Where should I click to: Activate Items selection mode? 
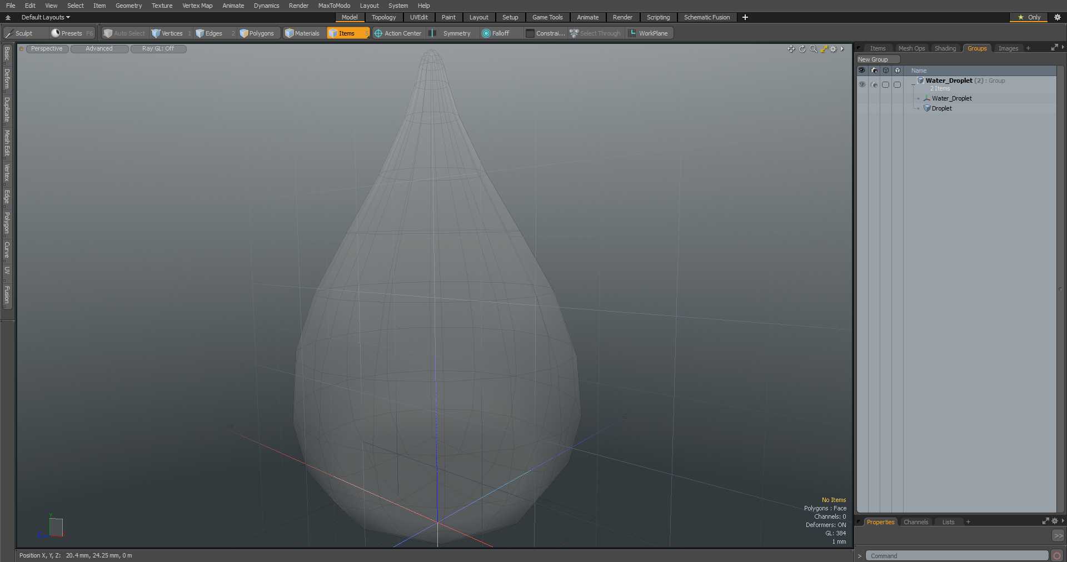[348, 33]
